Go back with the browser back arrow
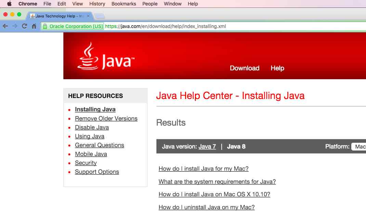Viewport: 366px width, 212px height. [5, 26]
